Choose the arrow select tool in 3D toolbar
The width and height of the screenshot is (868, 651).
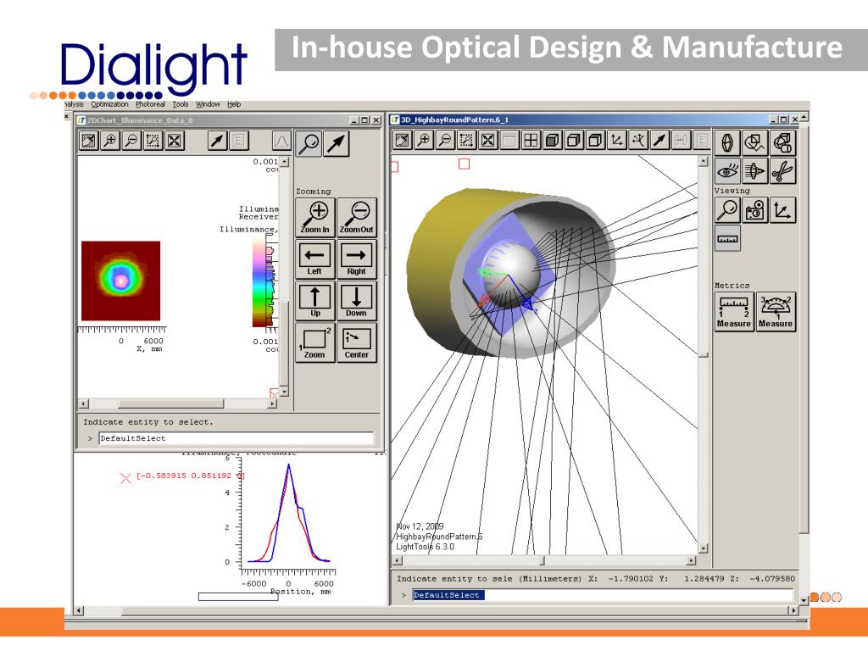[659, 141]
